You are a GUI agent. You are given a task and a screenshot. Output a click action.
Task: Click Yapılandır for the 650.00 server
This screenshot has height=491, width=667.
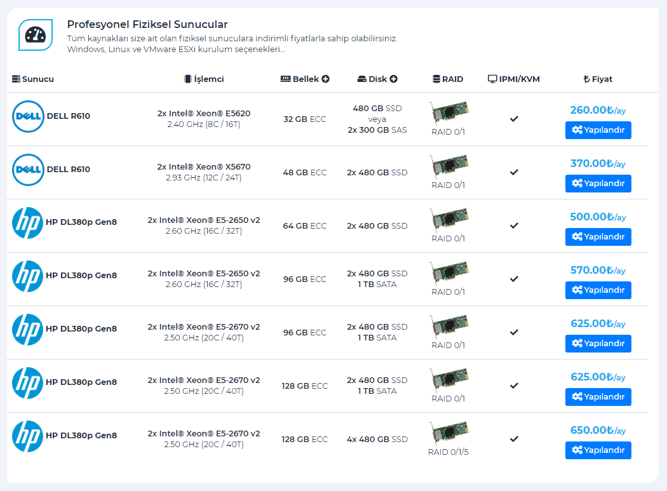pos(598,450)
